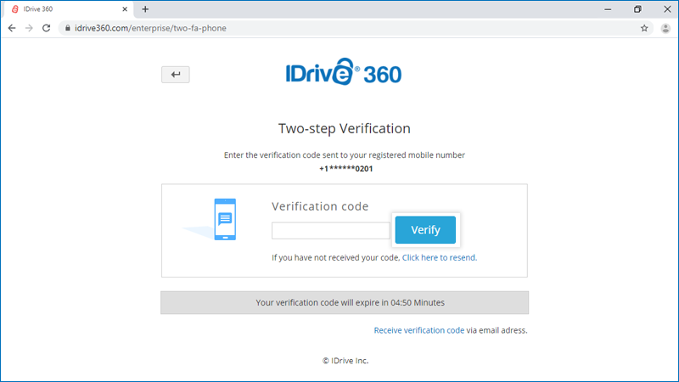The height and width of the screenshot is (382, 679).
Task: Select the IDrive 360 browser tab
Action: tap(70, 9)
